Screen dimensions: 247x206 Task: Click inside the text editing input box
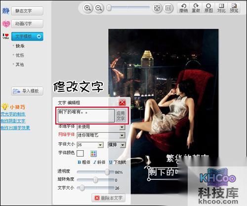(86, 116)
